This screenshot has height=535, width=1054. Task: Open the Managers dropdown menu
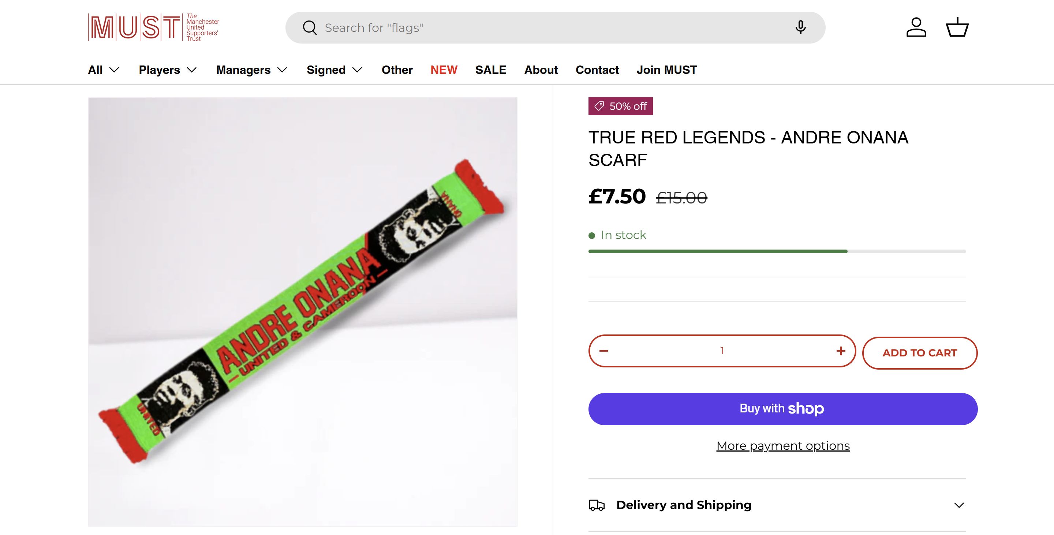[x=252, y=70]
